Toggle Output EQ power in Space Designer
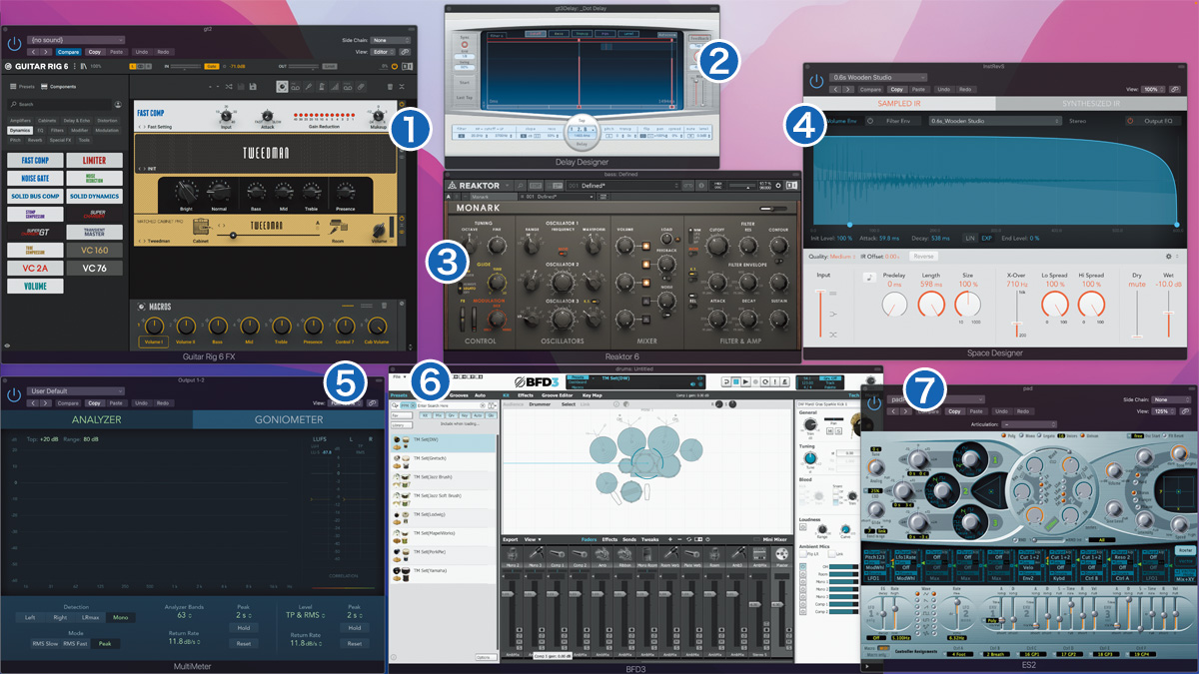 click(1130, 121)
